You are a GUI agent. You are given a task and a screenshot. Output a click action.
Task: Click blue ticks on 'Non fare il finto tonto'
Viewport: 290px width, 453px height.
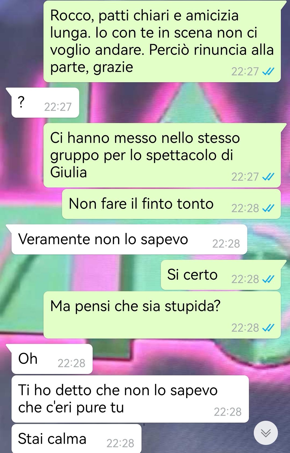coord(268,208)
